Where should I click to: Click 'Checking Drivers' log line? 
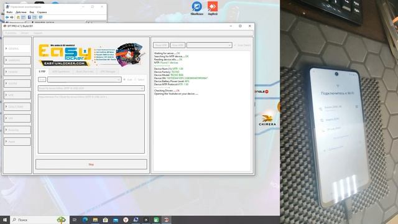167,91
